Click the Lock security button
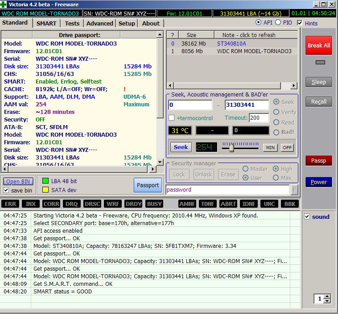This screenshot has width=338, height=314. pyautogui.click(x=179, y=175)
